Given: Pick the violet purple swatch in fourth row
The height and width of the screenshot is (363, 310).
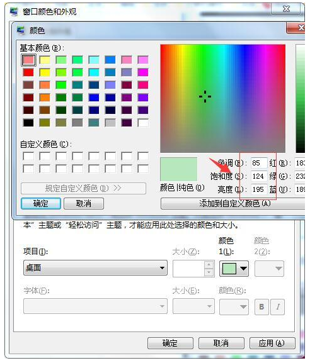Looking at the screenshot, I should (x=143, y=98).
